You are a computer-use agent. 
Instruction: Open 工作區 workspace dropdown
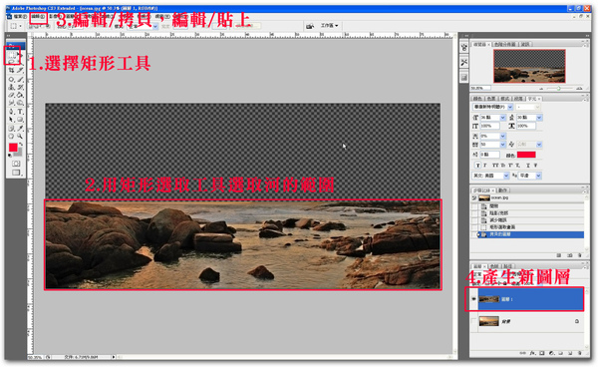(x=329, y=26)
